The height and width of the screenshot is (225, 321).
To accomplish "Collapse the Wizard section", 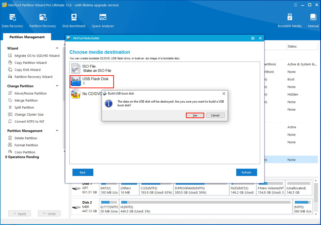I will (57, 48).
